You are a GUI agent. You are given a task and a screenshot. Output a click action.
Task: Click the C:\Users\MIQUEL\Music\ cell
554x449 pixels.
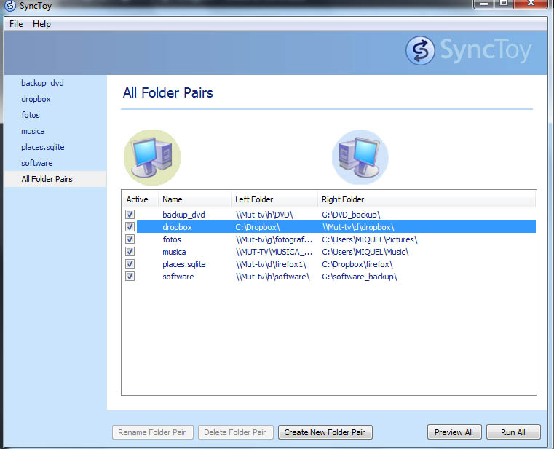click(365, 252)
